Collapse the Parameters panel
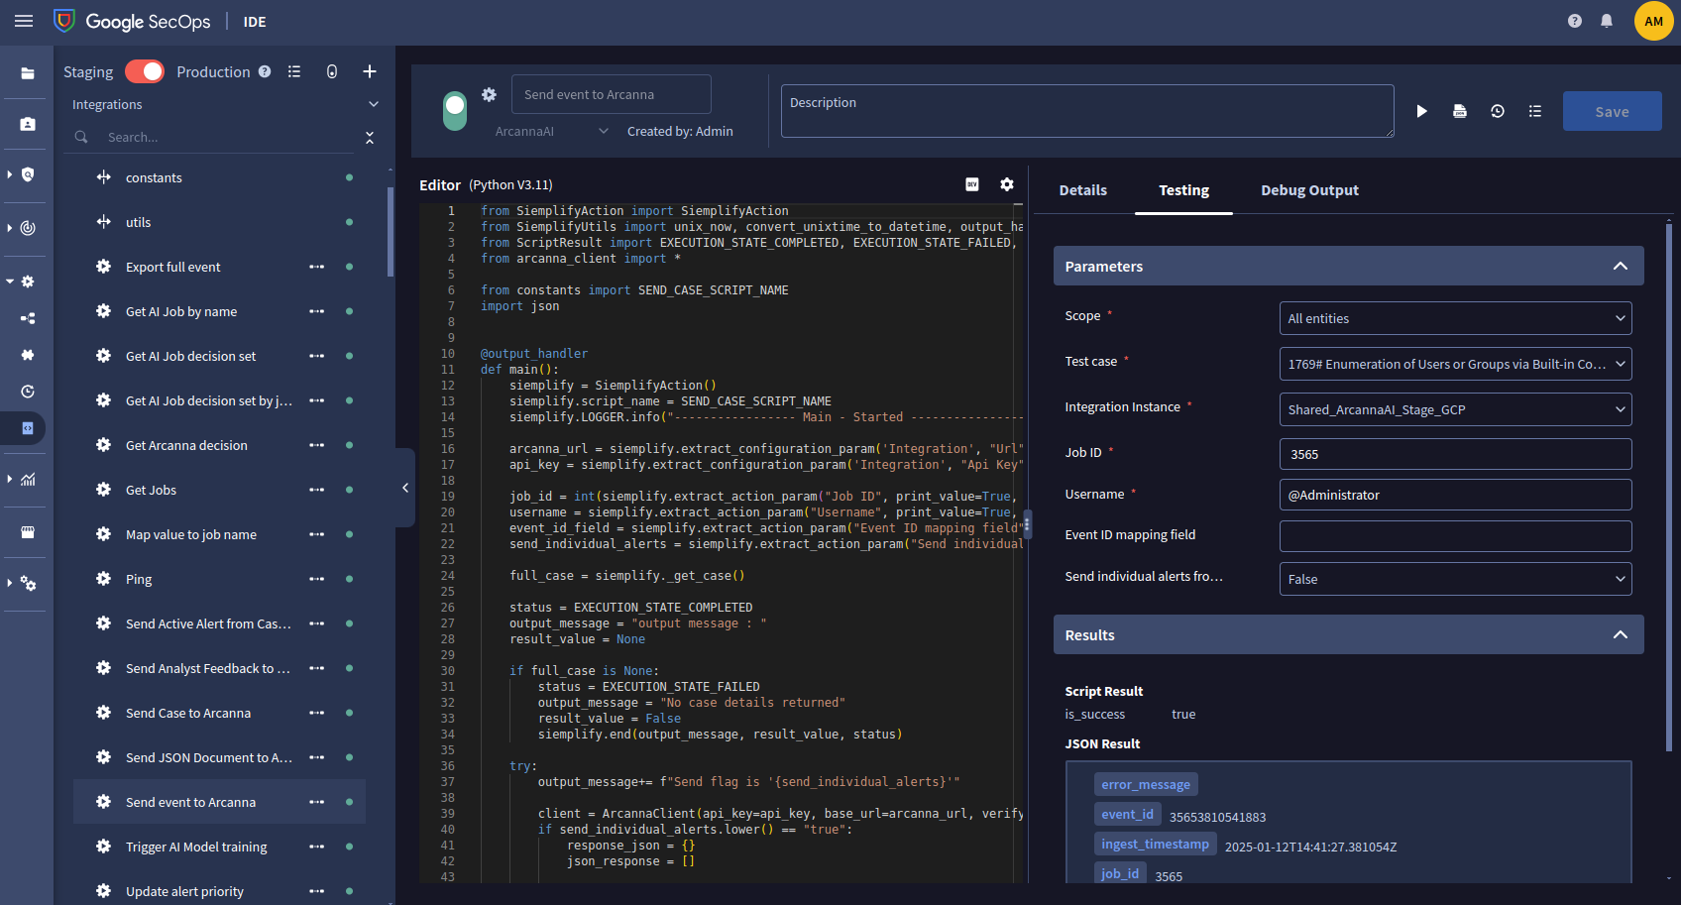 1621,266
